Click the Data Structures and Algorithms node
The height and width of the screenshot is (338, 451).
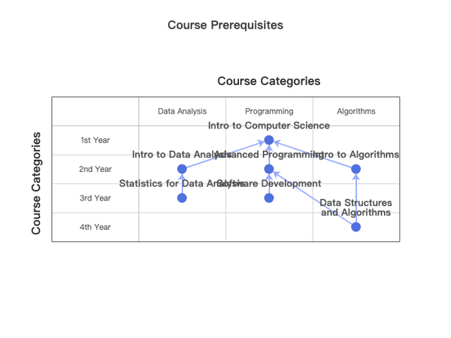tap(356, 227)
